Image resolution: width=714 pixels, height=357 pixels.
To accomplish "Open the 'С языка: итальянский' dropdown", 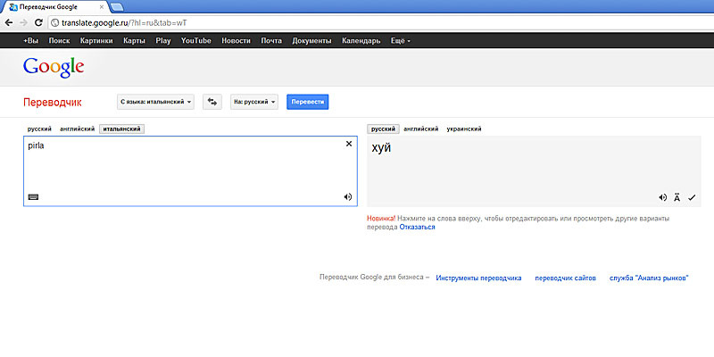I will pos(156,102).
